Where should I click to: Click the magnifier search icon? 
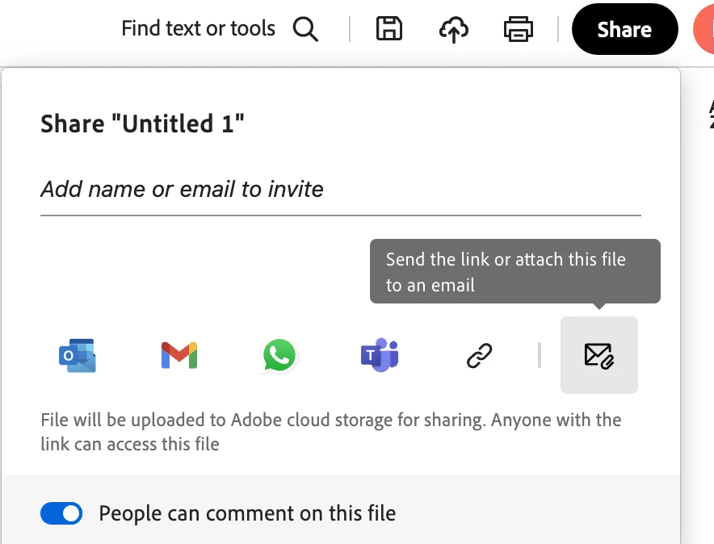[305, 30]
